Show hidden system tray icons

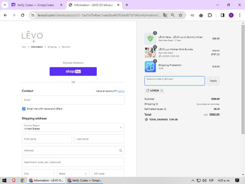point(193,181)
